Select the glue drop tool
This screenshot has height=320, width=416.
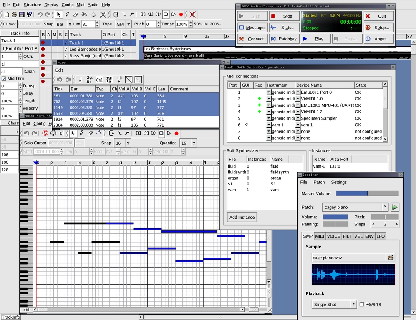pos(93,14)
